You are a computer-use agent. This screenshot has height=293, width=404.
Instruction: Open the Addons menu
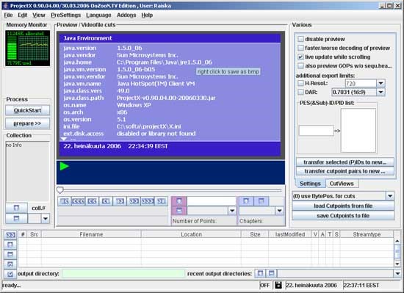click(126, 15)
